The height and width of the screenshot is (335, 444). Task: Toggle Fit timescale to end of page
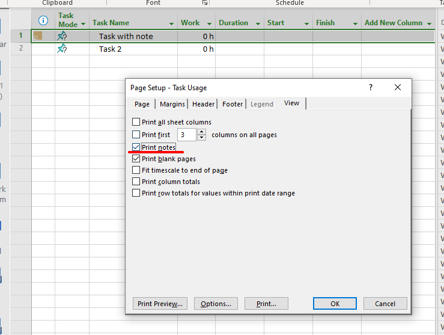click(136, 170)
